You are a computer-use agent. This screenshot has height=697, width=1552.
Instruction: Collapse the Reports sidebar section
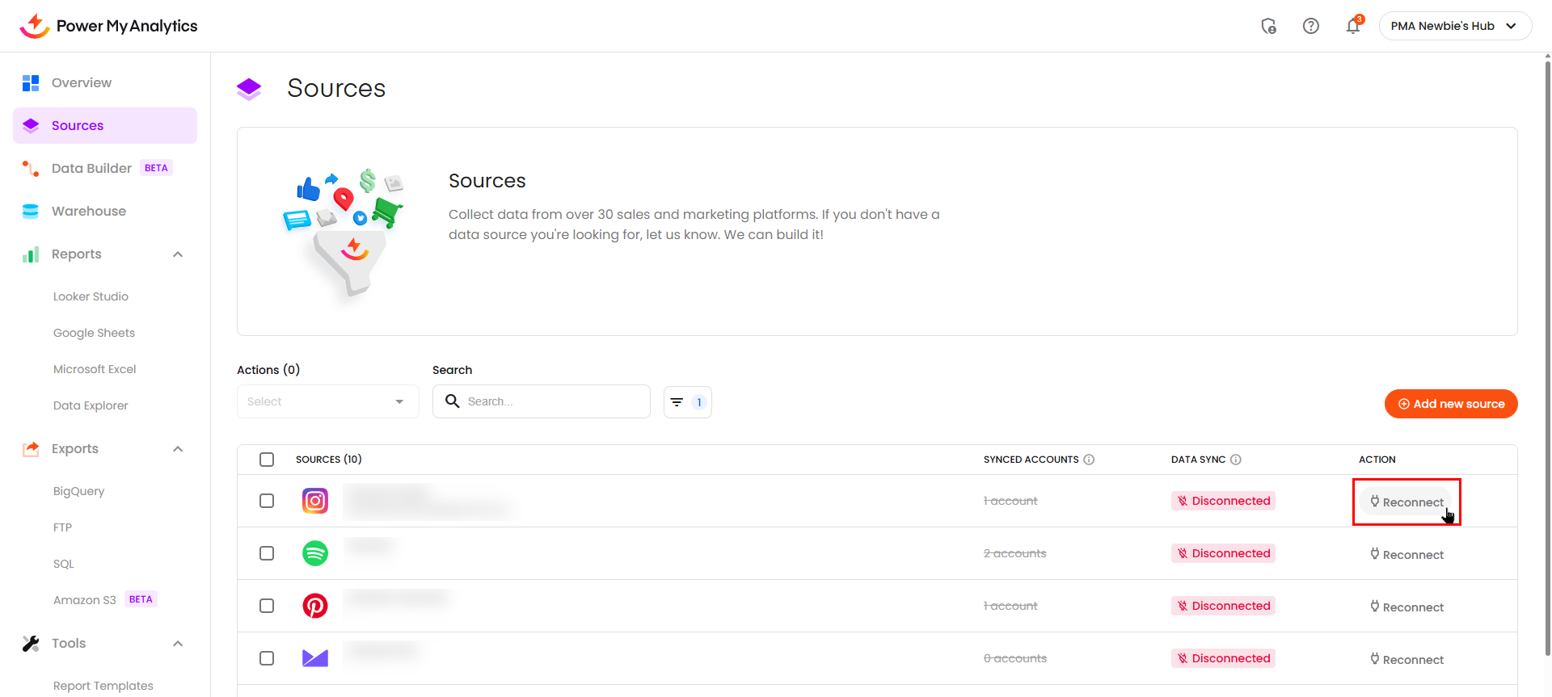[178, 254]
